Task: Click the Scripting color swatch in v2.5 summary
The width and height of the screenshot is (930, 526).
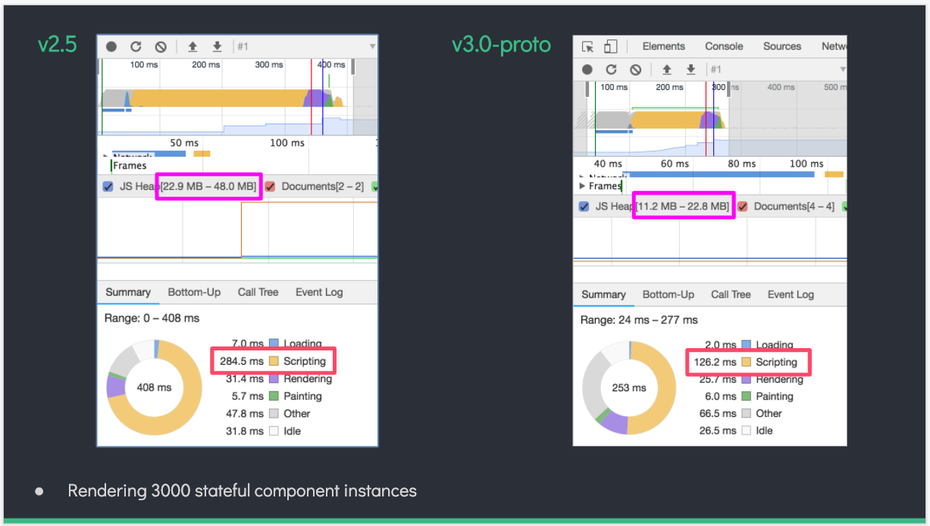Action: pos(274,361)
